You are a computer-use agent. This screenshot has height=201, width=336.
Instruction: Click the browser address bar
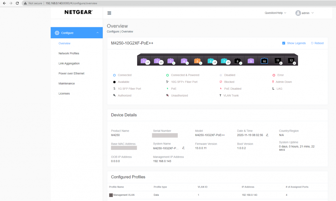(x=82, y=3)
